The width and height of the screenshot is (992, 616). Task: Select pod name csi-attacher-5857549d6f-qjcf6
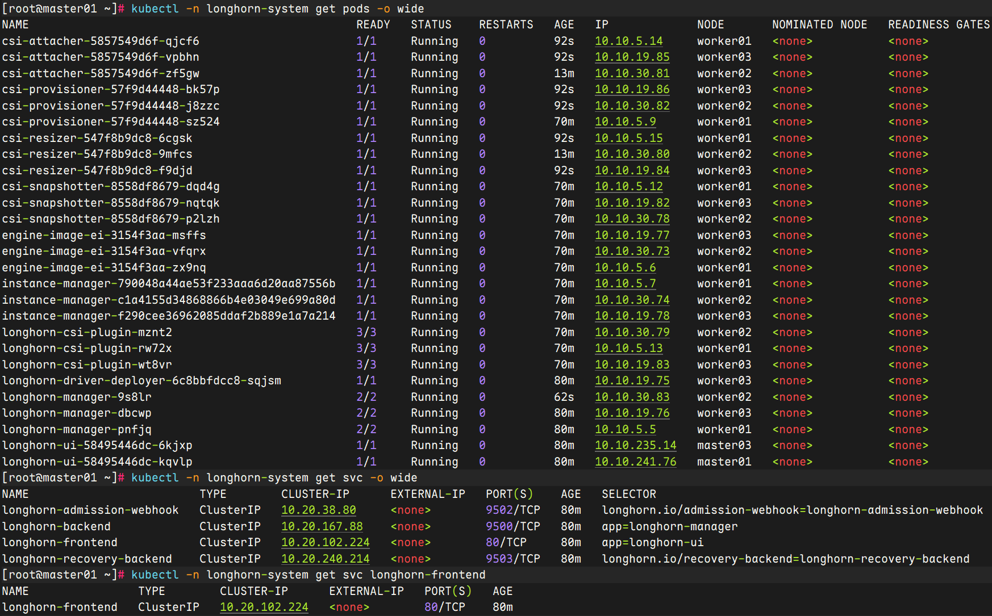tap(101, 41)
